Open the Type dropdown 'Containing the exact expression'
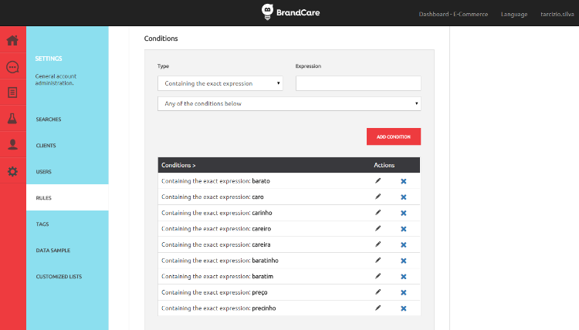The image size is (579, 330). pos(220,83)
